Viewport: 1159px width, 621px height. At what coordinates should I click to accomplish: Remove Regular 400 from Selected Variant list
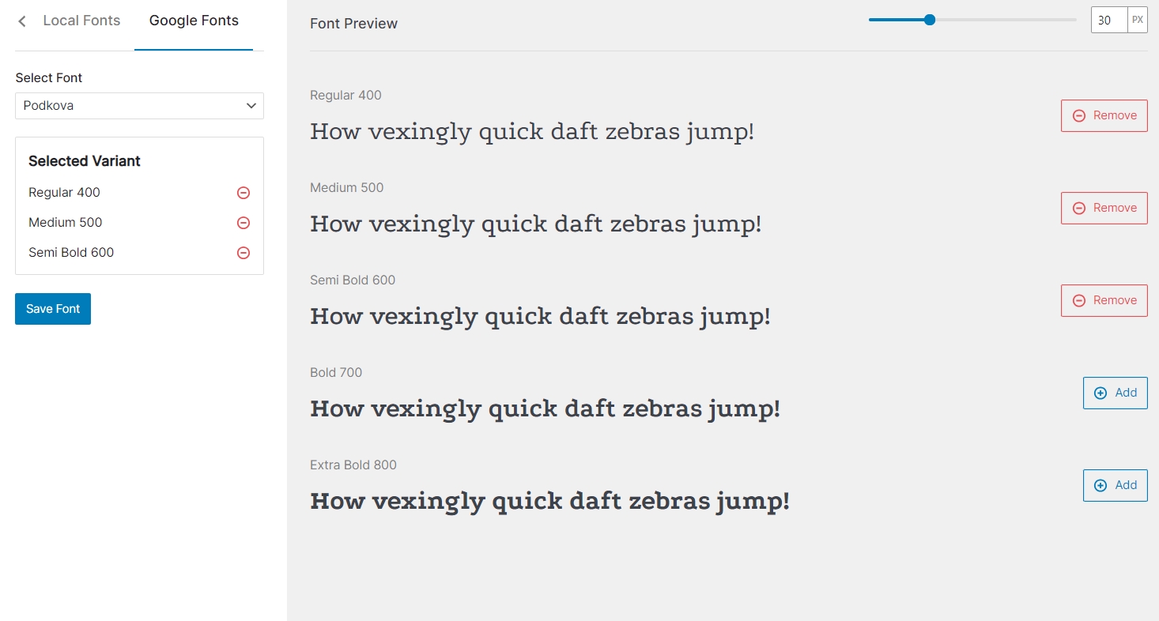(x=244, y=193)
